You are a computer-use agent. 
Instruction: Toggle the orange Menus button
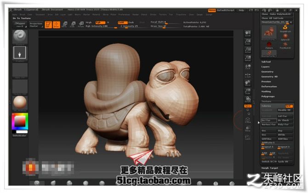tap(212, 10)
